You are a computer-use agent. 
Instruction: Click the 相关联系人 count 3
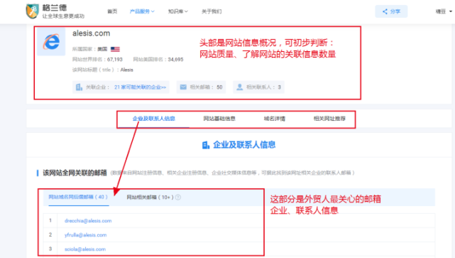click(280, 87)
